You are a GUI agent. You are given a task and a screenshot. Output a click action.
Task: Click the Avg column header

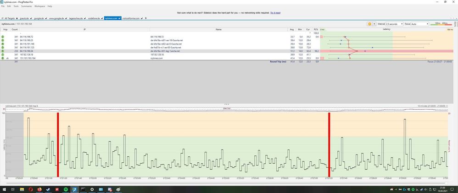click(291, 29)
